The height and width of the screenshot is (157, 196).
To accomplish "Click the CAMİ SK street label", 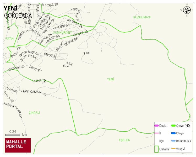I will pos(11,90).
